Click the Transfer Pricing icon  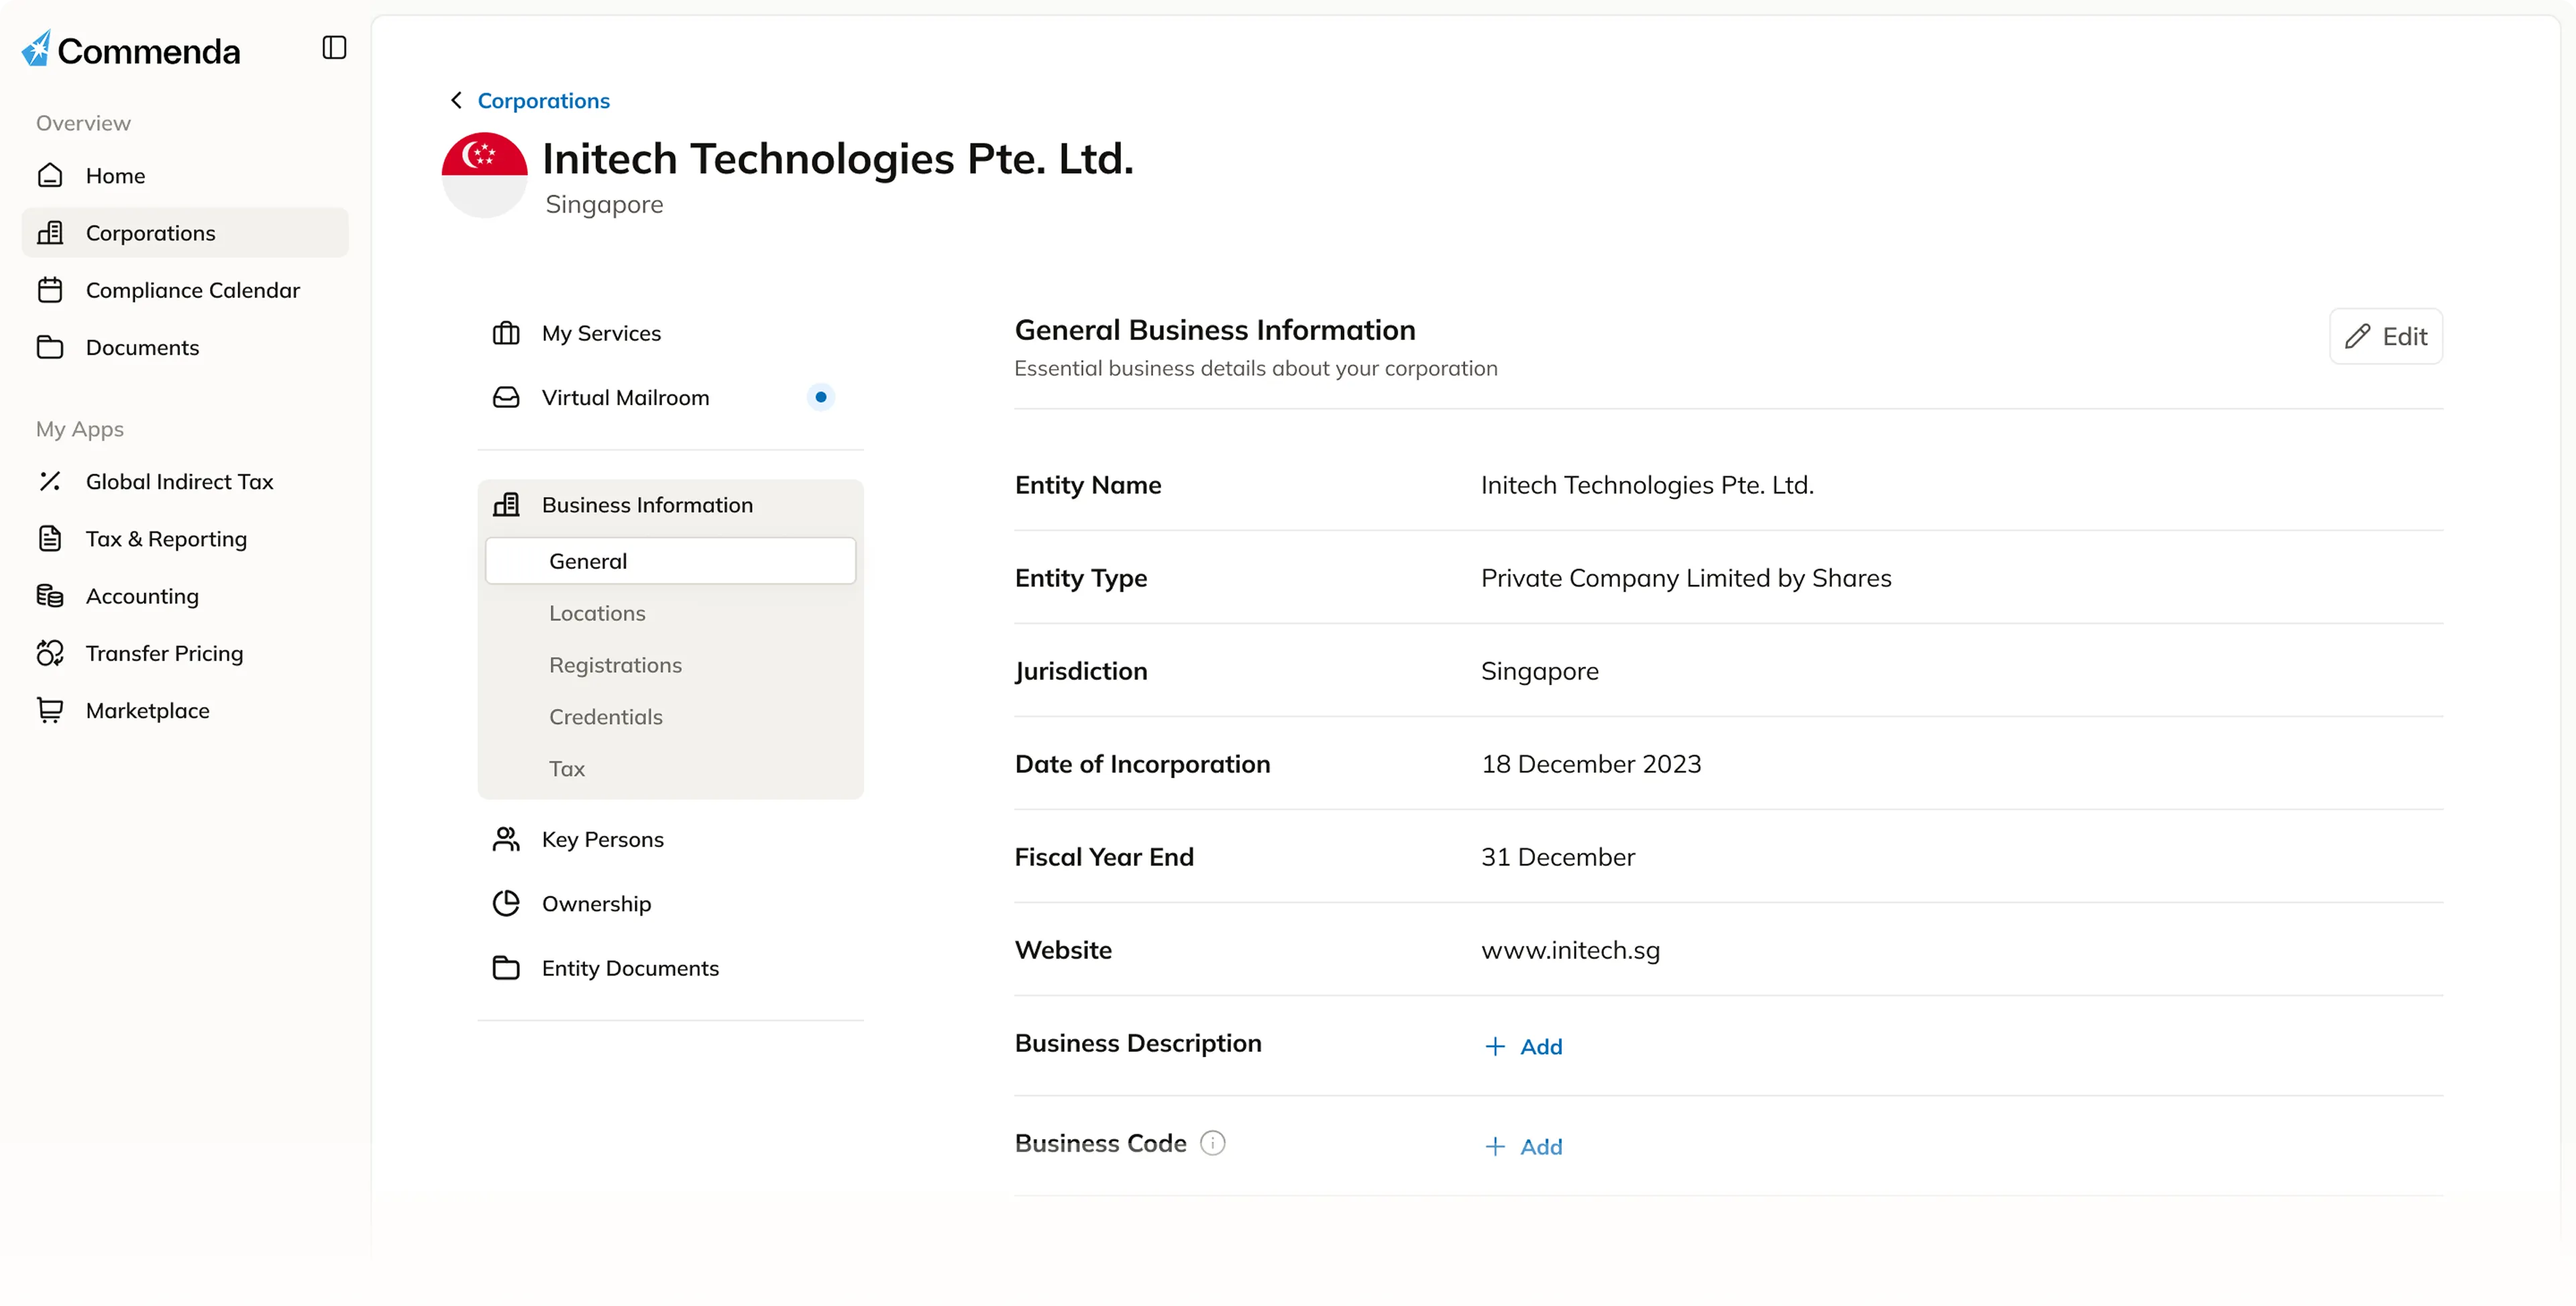tap(50, 653)
